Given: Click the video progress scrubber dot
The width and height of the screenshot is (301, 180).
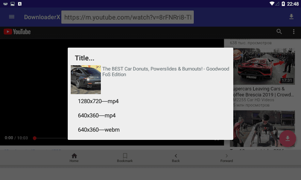Looking at the screenshot, I should pyautogui.click(x=35, y=138).
